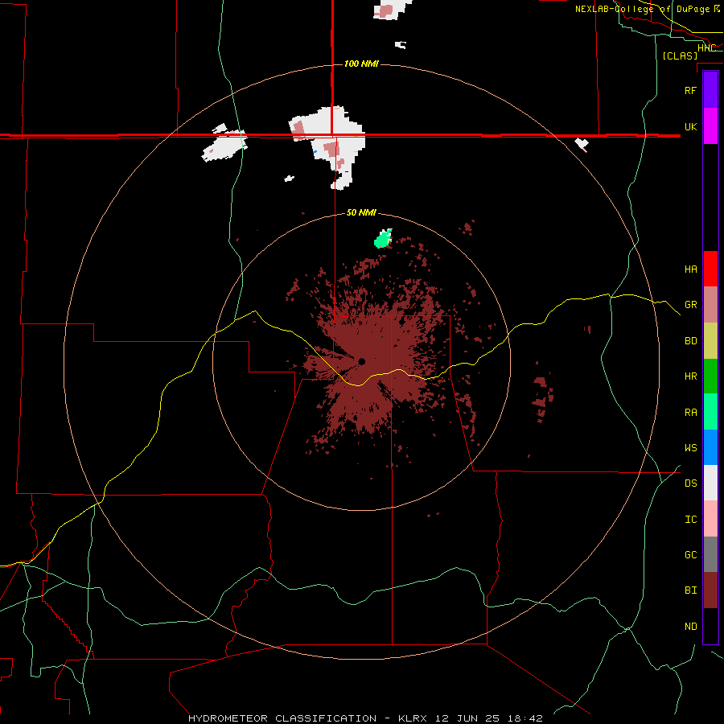
Task: Click the mint green RA swatch
Action: tap(710, 412)
